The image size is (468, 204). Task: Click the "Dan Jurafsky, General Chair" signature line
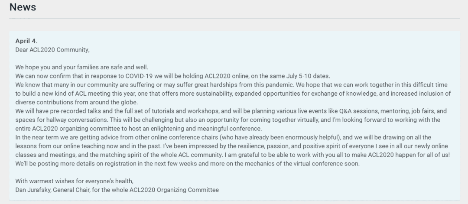[x=117, y=190]
